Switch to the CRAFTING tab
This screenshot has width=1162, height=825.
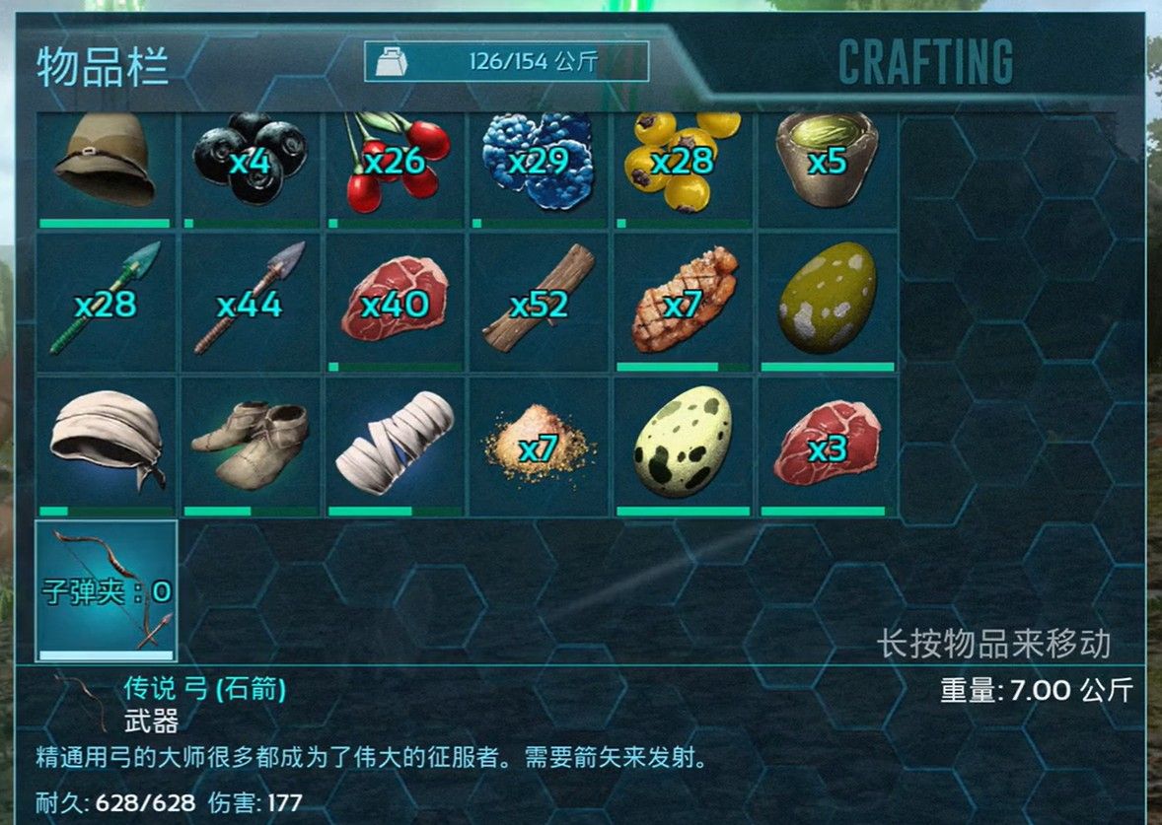coord(925,61)
